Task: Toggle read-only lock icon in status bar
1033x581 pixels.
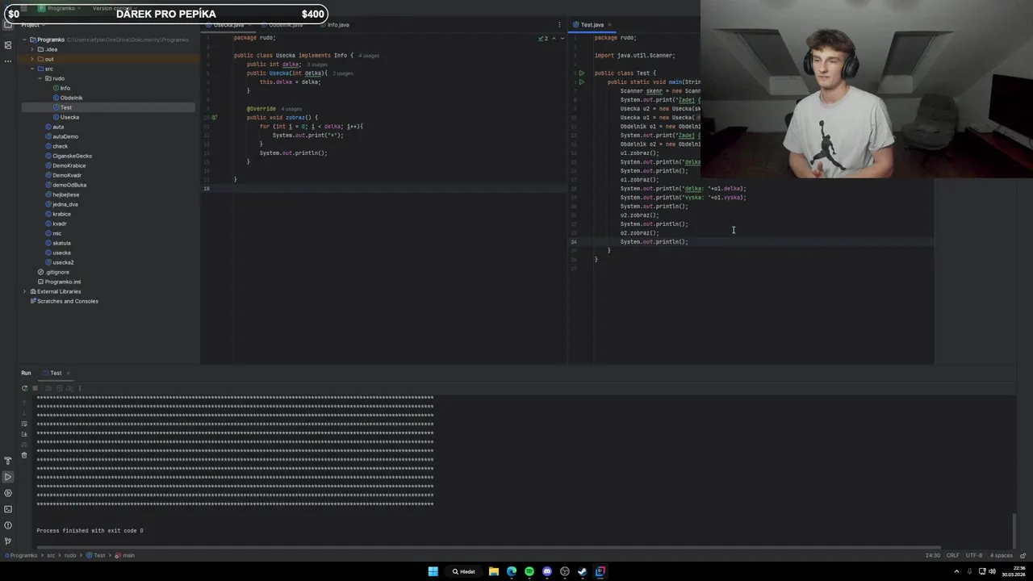Action: tap(1022, 555)
